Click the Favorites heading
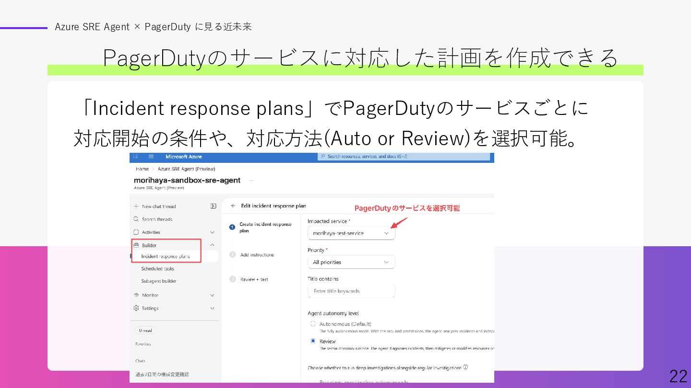 coord(143,344)
